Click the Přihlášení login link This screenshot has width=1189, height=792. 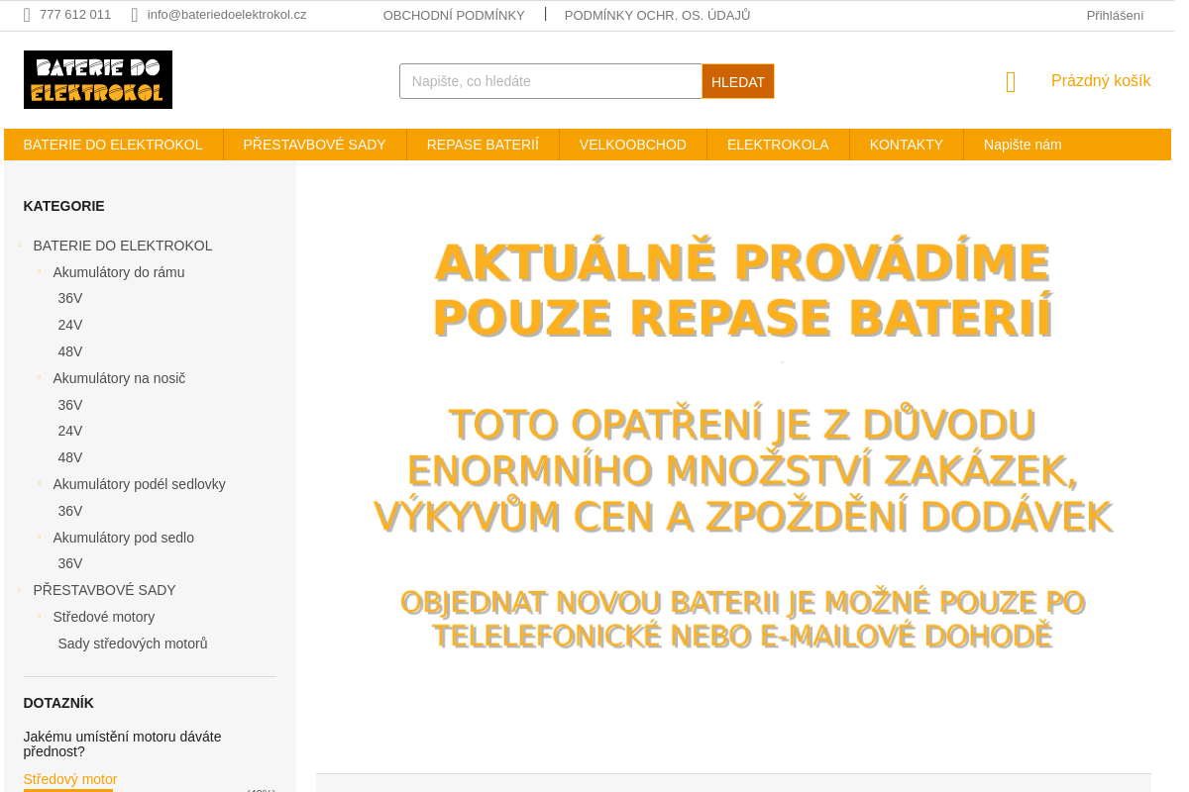click(x=1115, y=15)
